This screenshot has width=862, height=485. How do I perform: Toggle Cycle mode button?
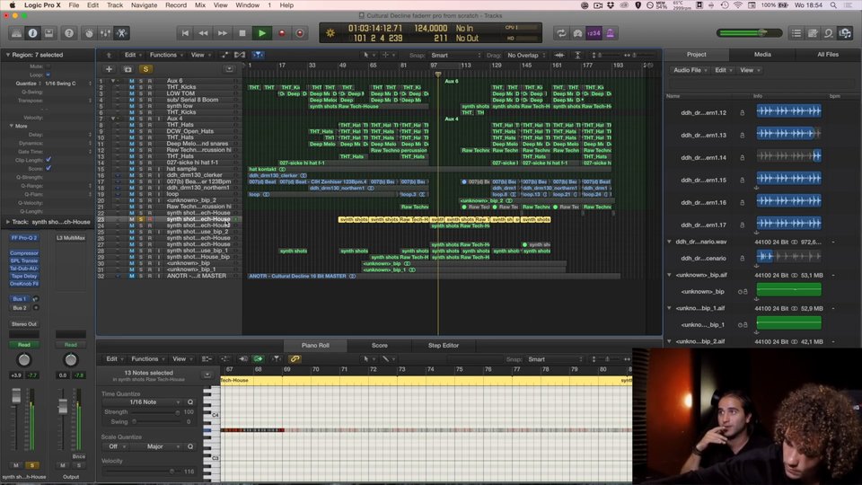pyautogui.click(x=561, y=33)
